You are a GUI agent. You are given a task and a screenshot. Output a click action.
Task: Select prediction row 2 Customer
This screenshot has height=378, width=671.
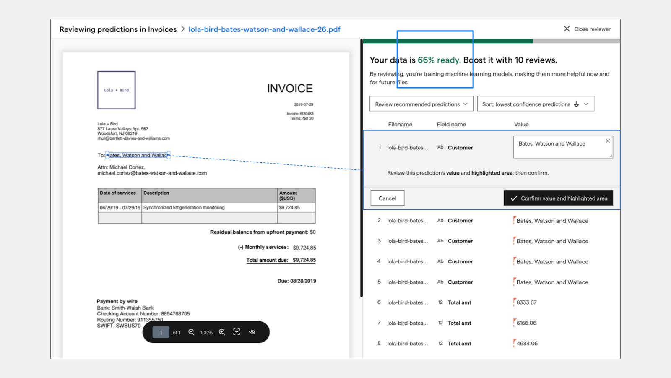[x=491, y=220]
